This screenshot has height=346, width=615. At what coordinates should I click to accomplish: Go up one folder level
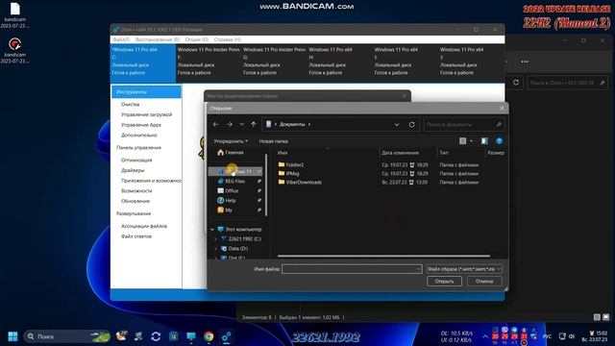coord(254,124)
